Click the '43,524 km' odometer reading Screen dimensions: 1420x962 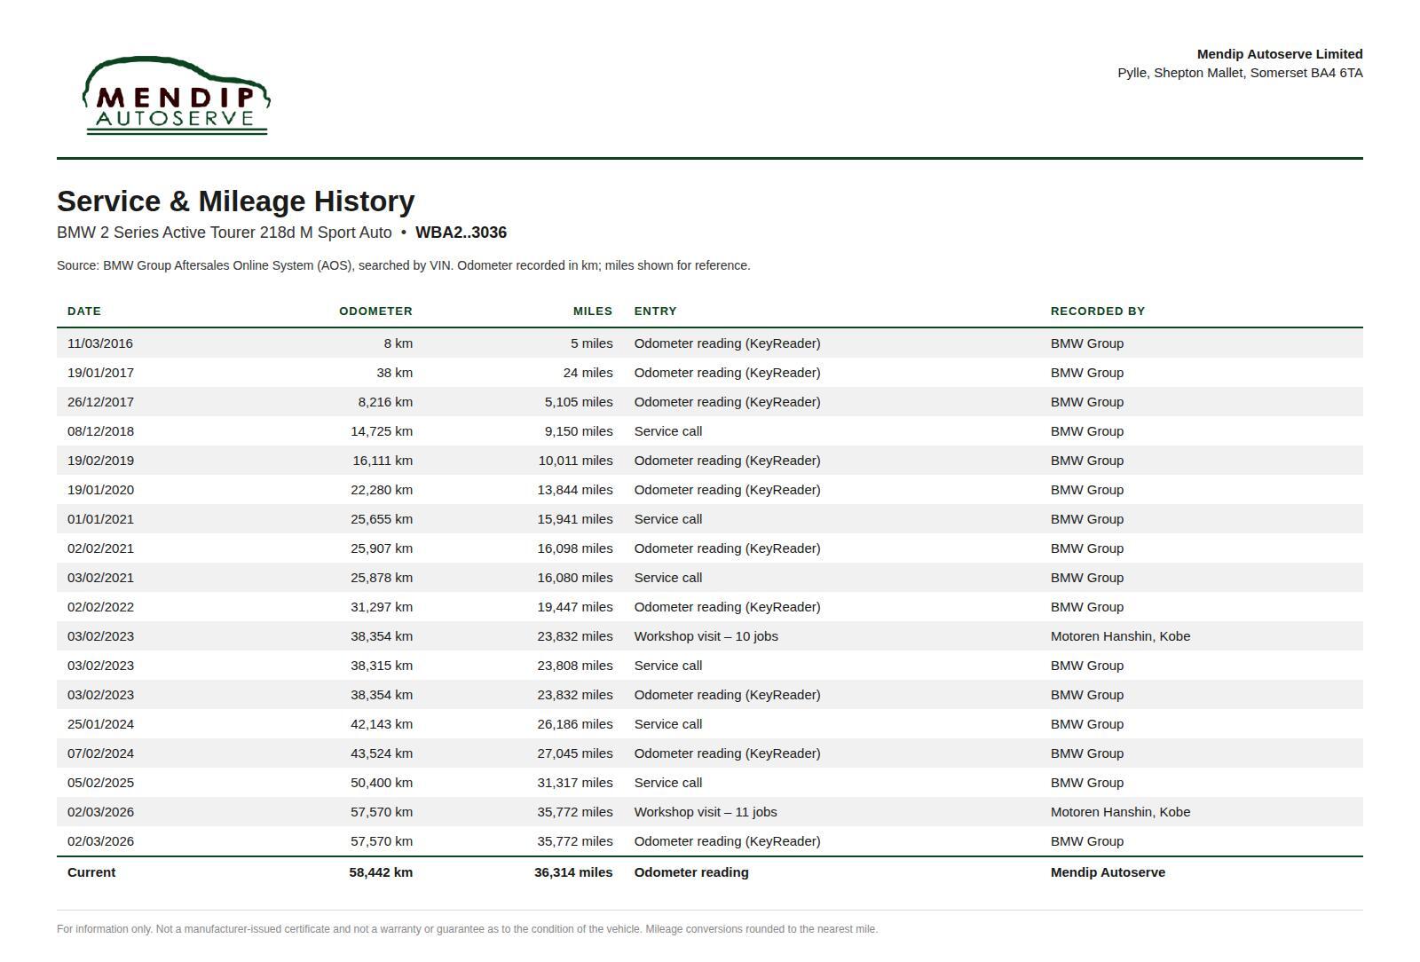[382, 753]
